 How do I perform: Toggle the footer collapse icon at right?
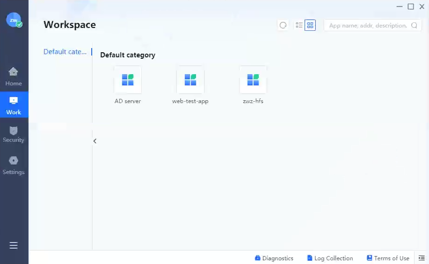(422, 258)
